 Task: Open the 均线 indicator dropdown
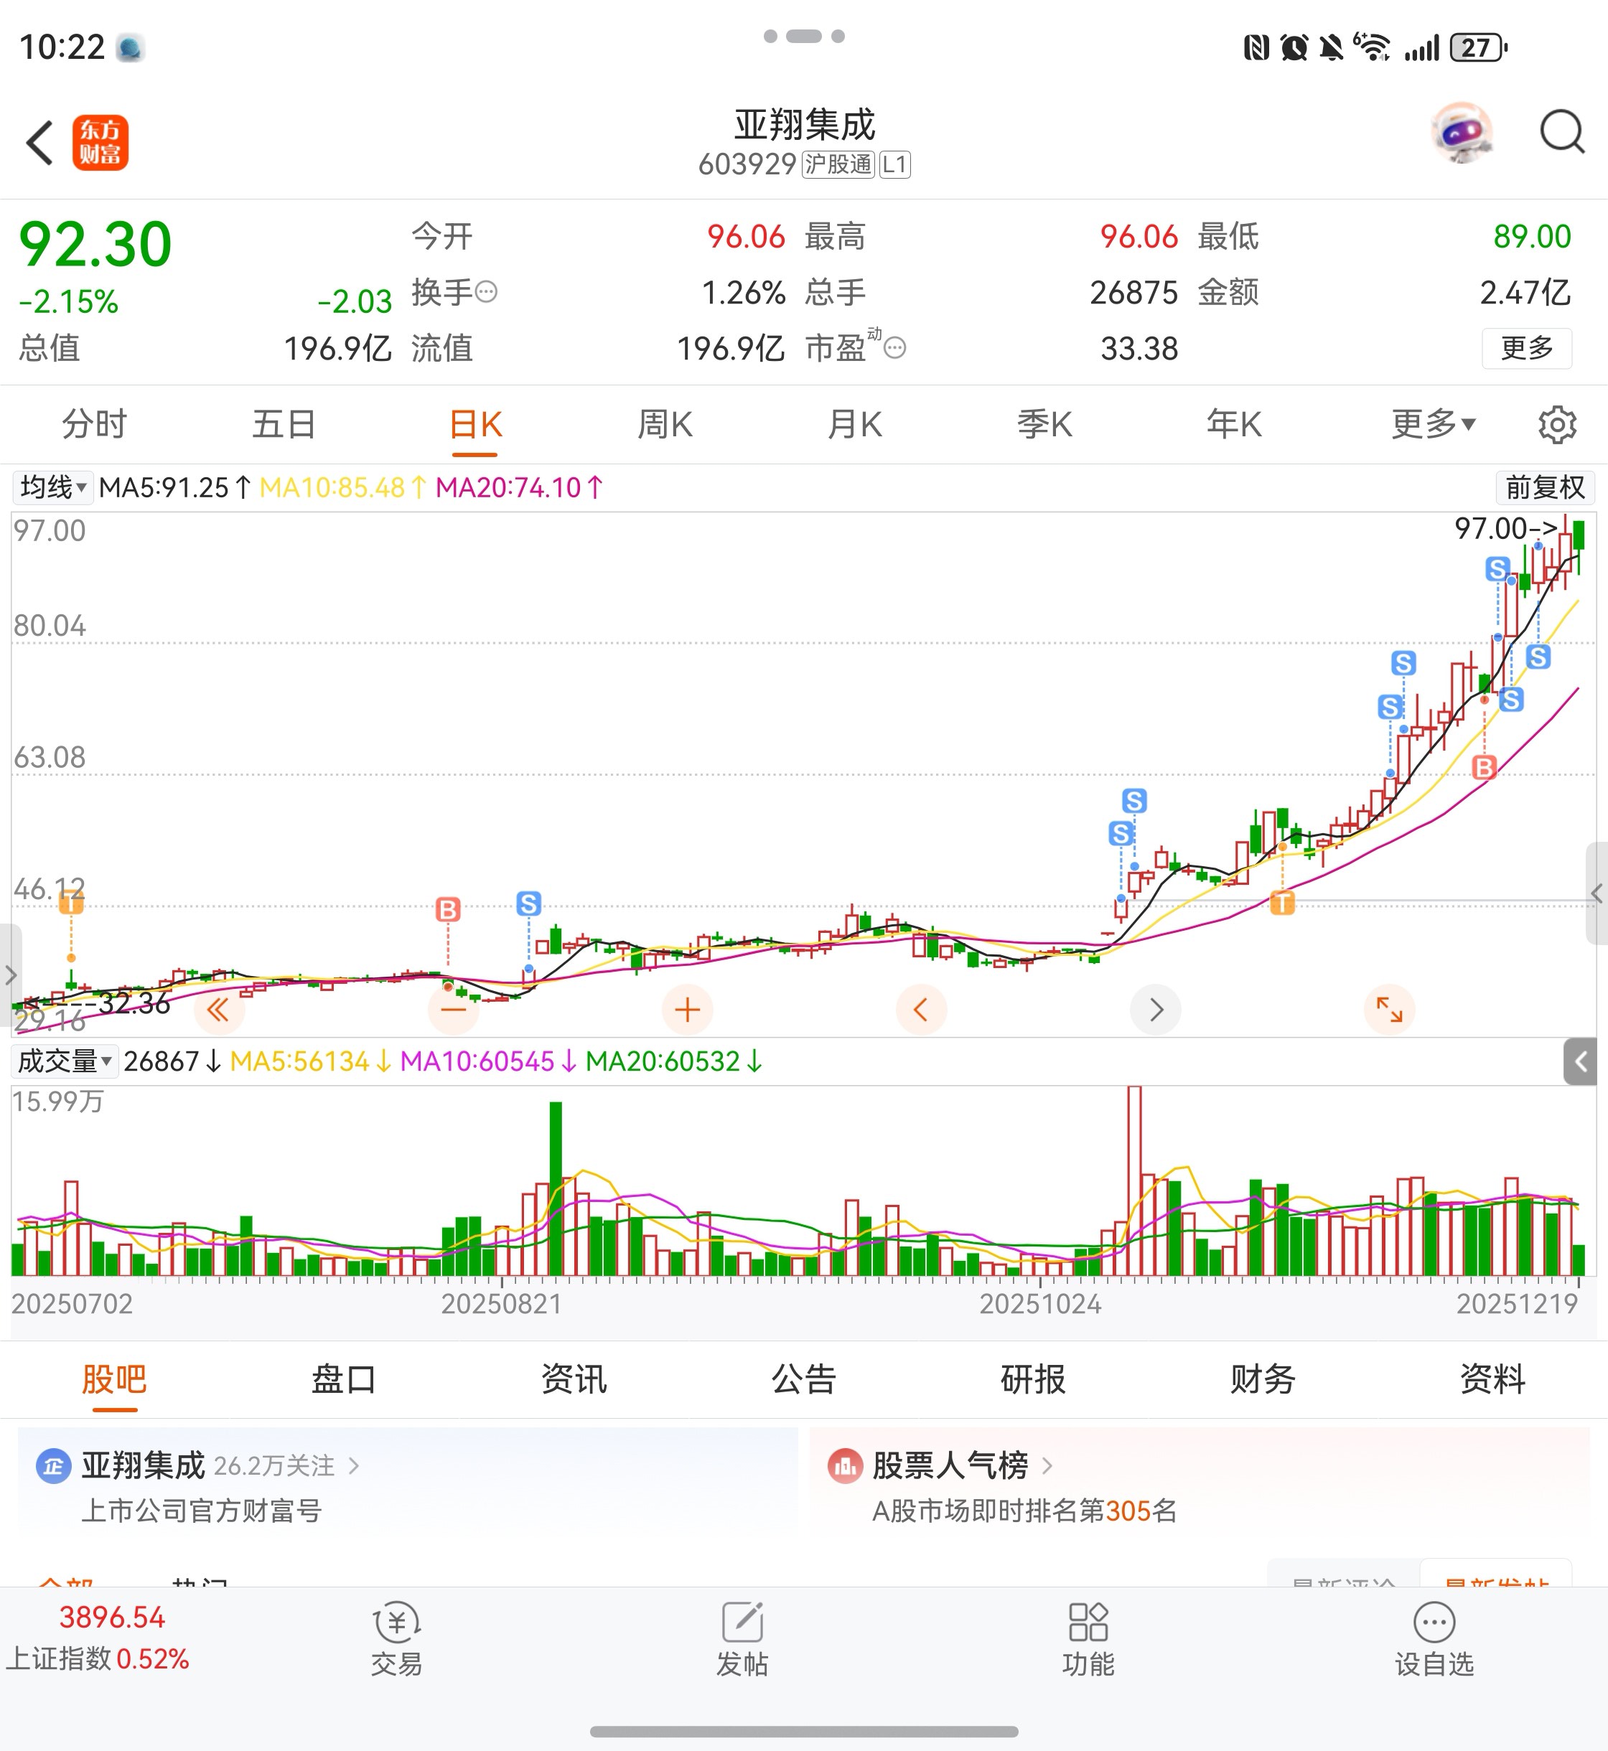pos(53,487)
